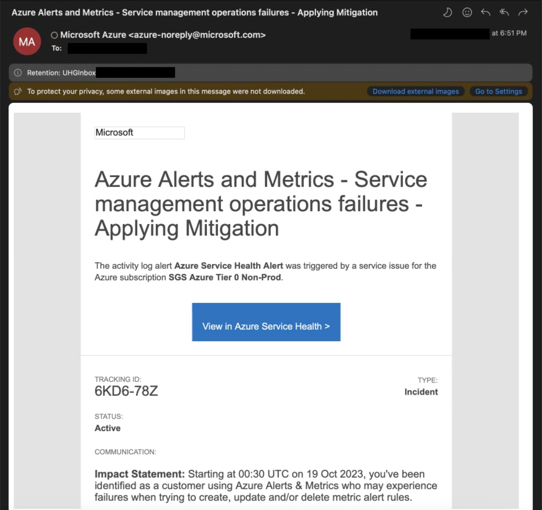Click the Reply All double-arrow icon

(504, 13)
